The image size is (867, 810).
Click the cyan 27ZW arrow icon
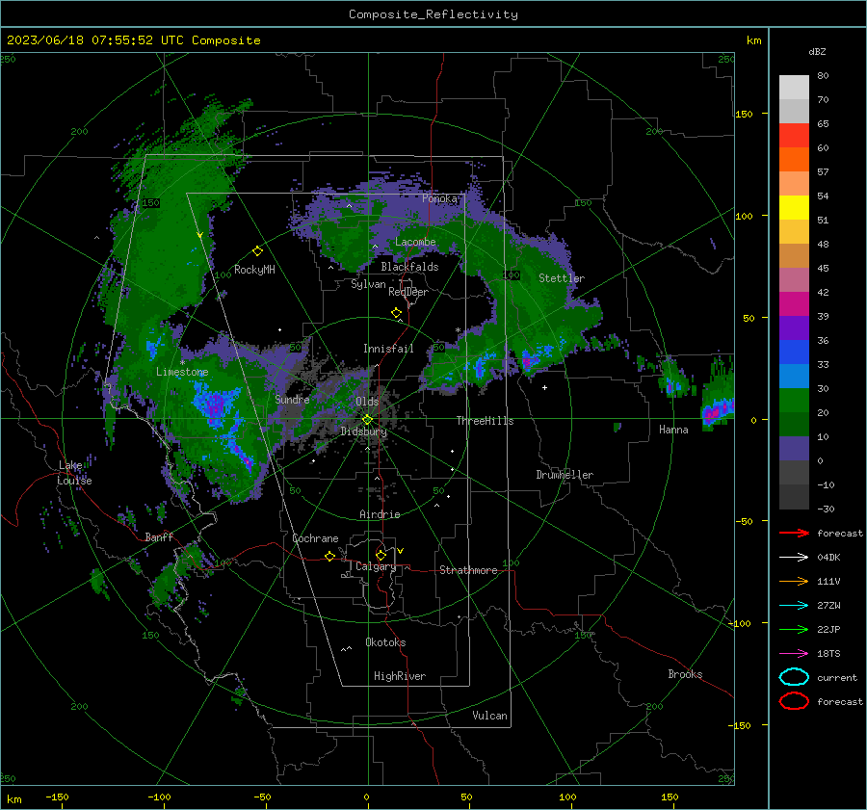pos(794,606)
